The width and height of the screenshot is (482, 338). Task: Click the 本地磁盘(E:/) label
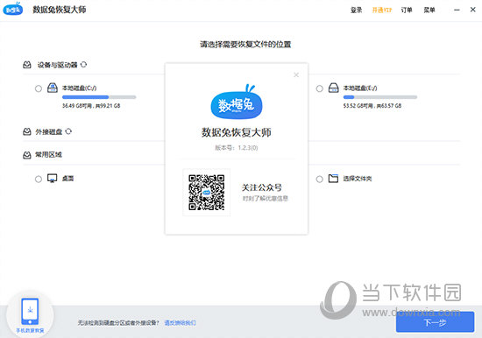[x=360, y=88]
